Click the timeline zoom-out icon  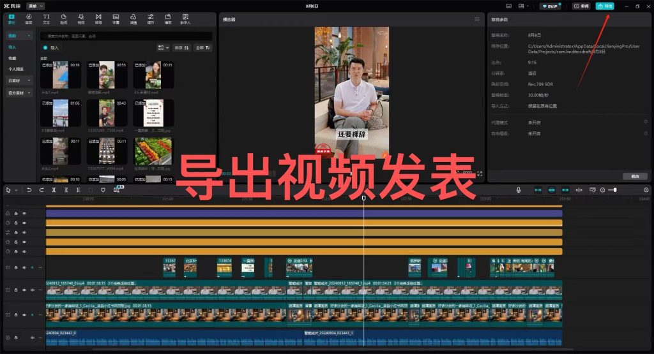pos(603,190)
